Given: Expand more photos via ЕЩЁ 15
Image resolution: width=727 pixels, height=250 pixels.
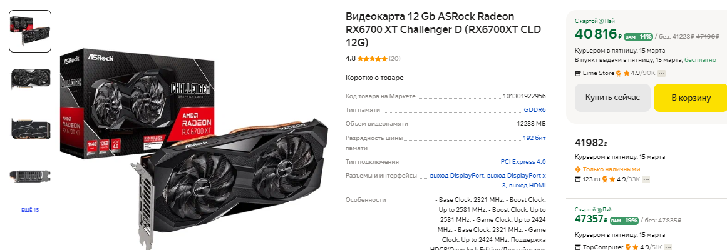Looking at the screenshot, I should click(30, 210).
